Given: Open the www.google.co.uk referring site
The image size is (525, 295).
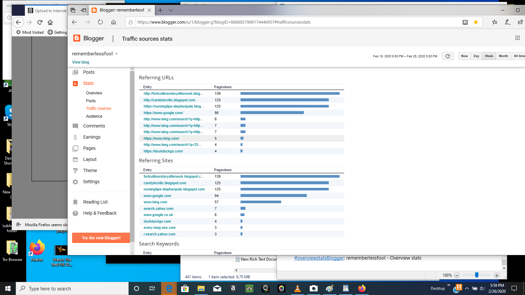Looking at the screenshot, I should coord(158,215).
